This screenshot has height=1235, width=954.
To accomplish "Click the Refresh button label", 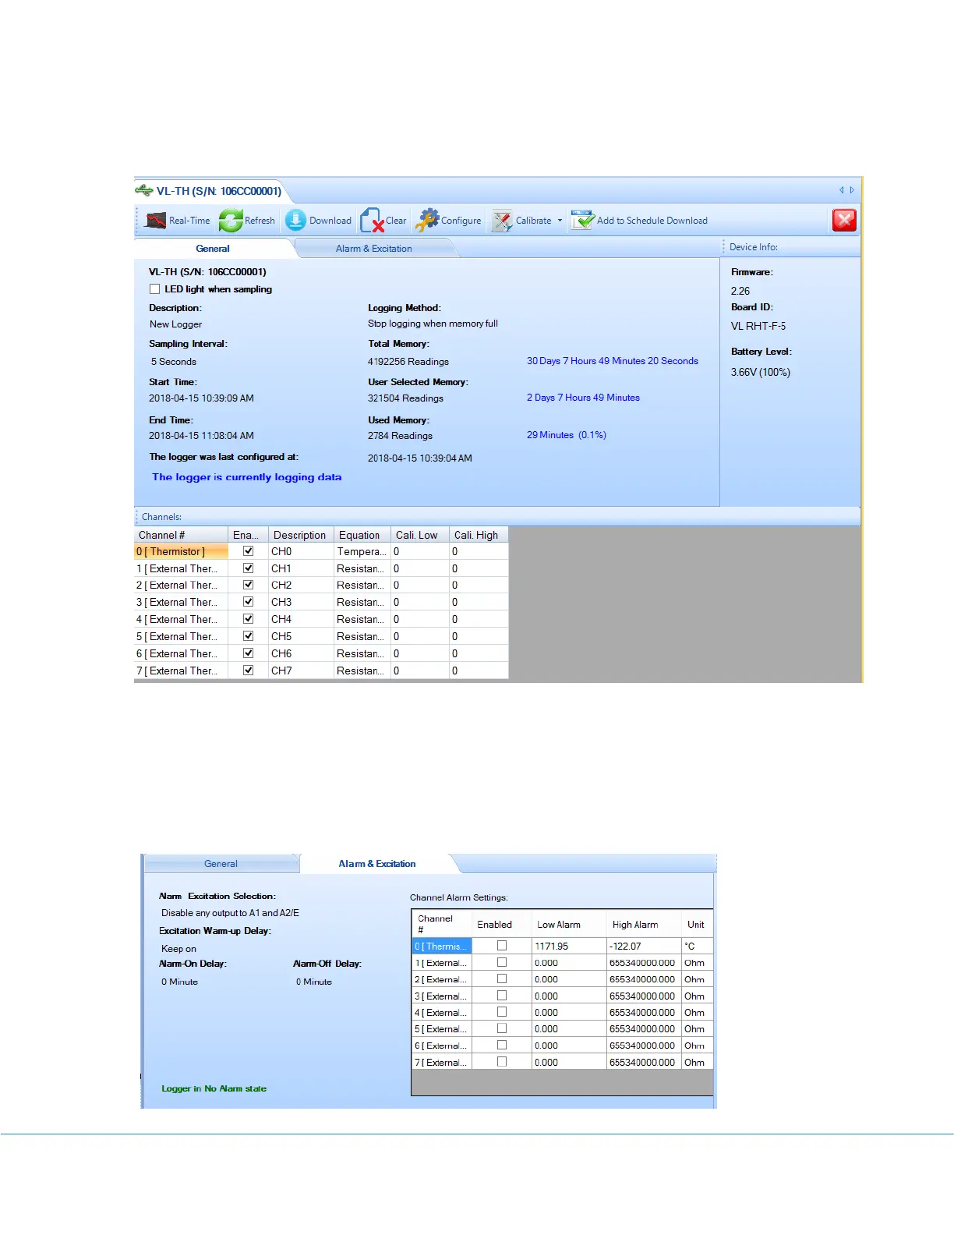I will coord(260,221).
